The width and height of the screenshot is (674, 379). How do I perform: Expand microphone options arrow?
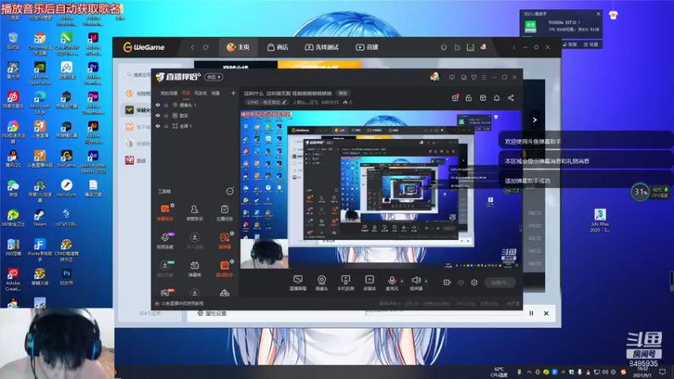(x=402, y=281)
